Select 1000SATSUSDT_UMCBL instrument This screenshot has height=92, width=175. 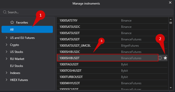(112, 46)
